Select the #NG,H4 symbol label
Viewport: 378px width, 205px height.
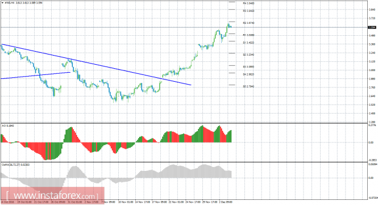tap(9, 3)
